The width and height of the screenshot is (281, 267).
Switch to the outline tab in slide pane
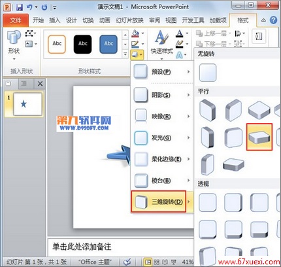point(24,83)
